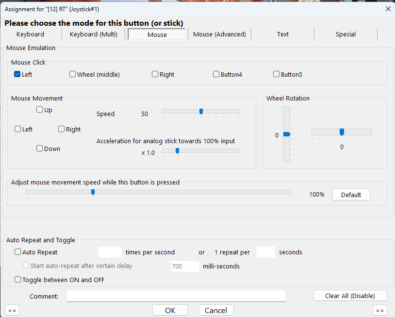Image resolution: width=395 pixels, height=317 pixels.
Task: Turn on Auto Repeat checkbox
Action: 18,252
